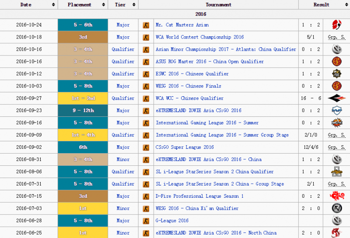The width and height of the screenshot is (350, 238).
Task: Sort table by Result column arrows
Action: [346, 5]
